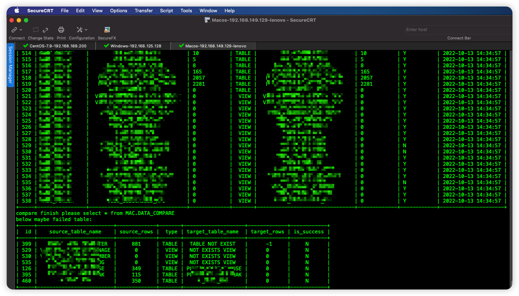Viewport: 519px width, 296px height.
Task: Click id 399 in the failed table
Action: [26, 244]
